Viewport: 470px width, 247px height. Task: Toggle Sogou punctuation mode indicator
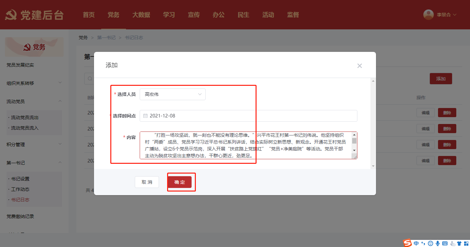click(423, 243)
